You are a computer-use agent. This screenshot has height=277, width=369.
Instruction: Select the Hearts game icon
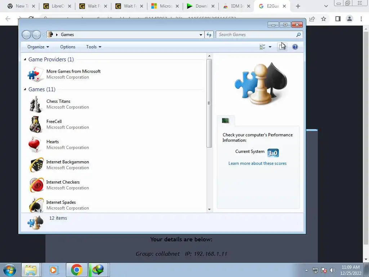[x=35, y=145]
